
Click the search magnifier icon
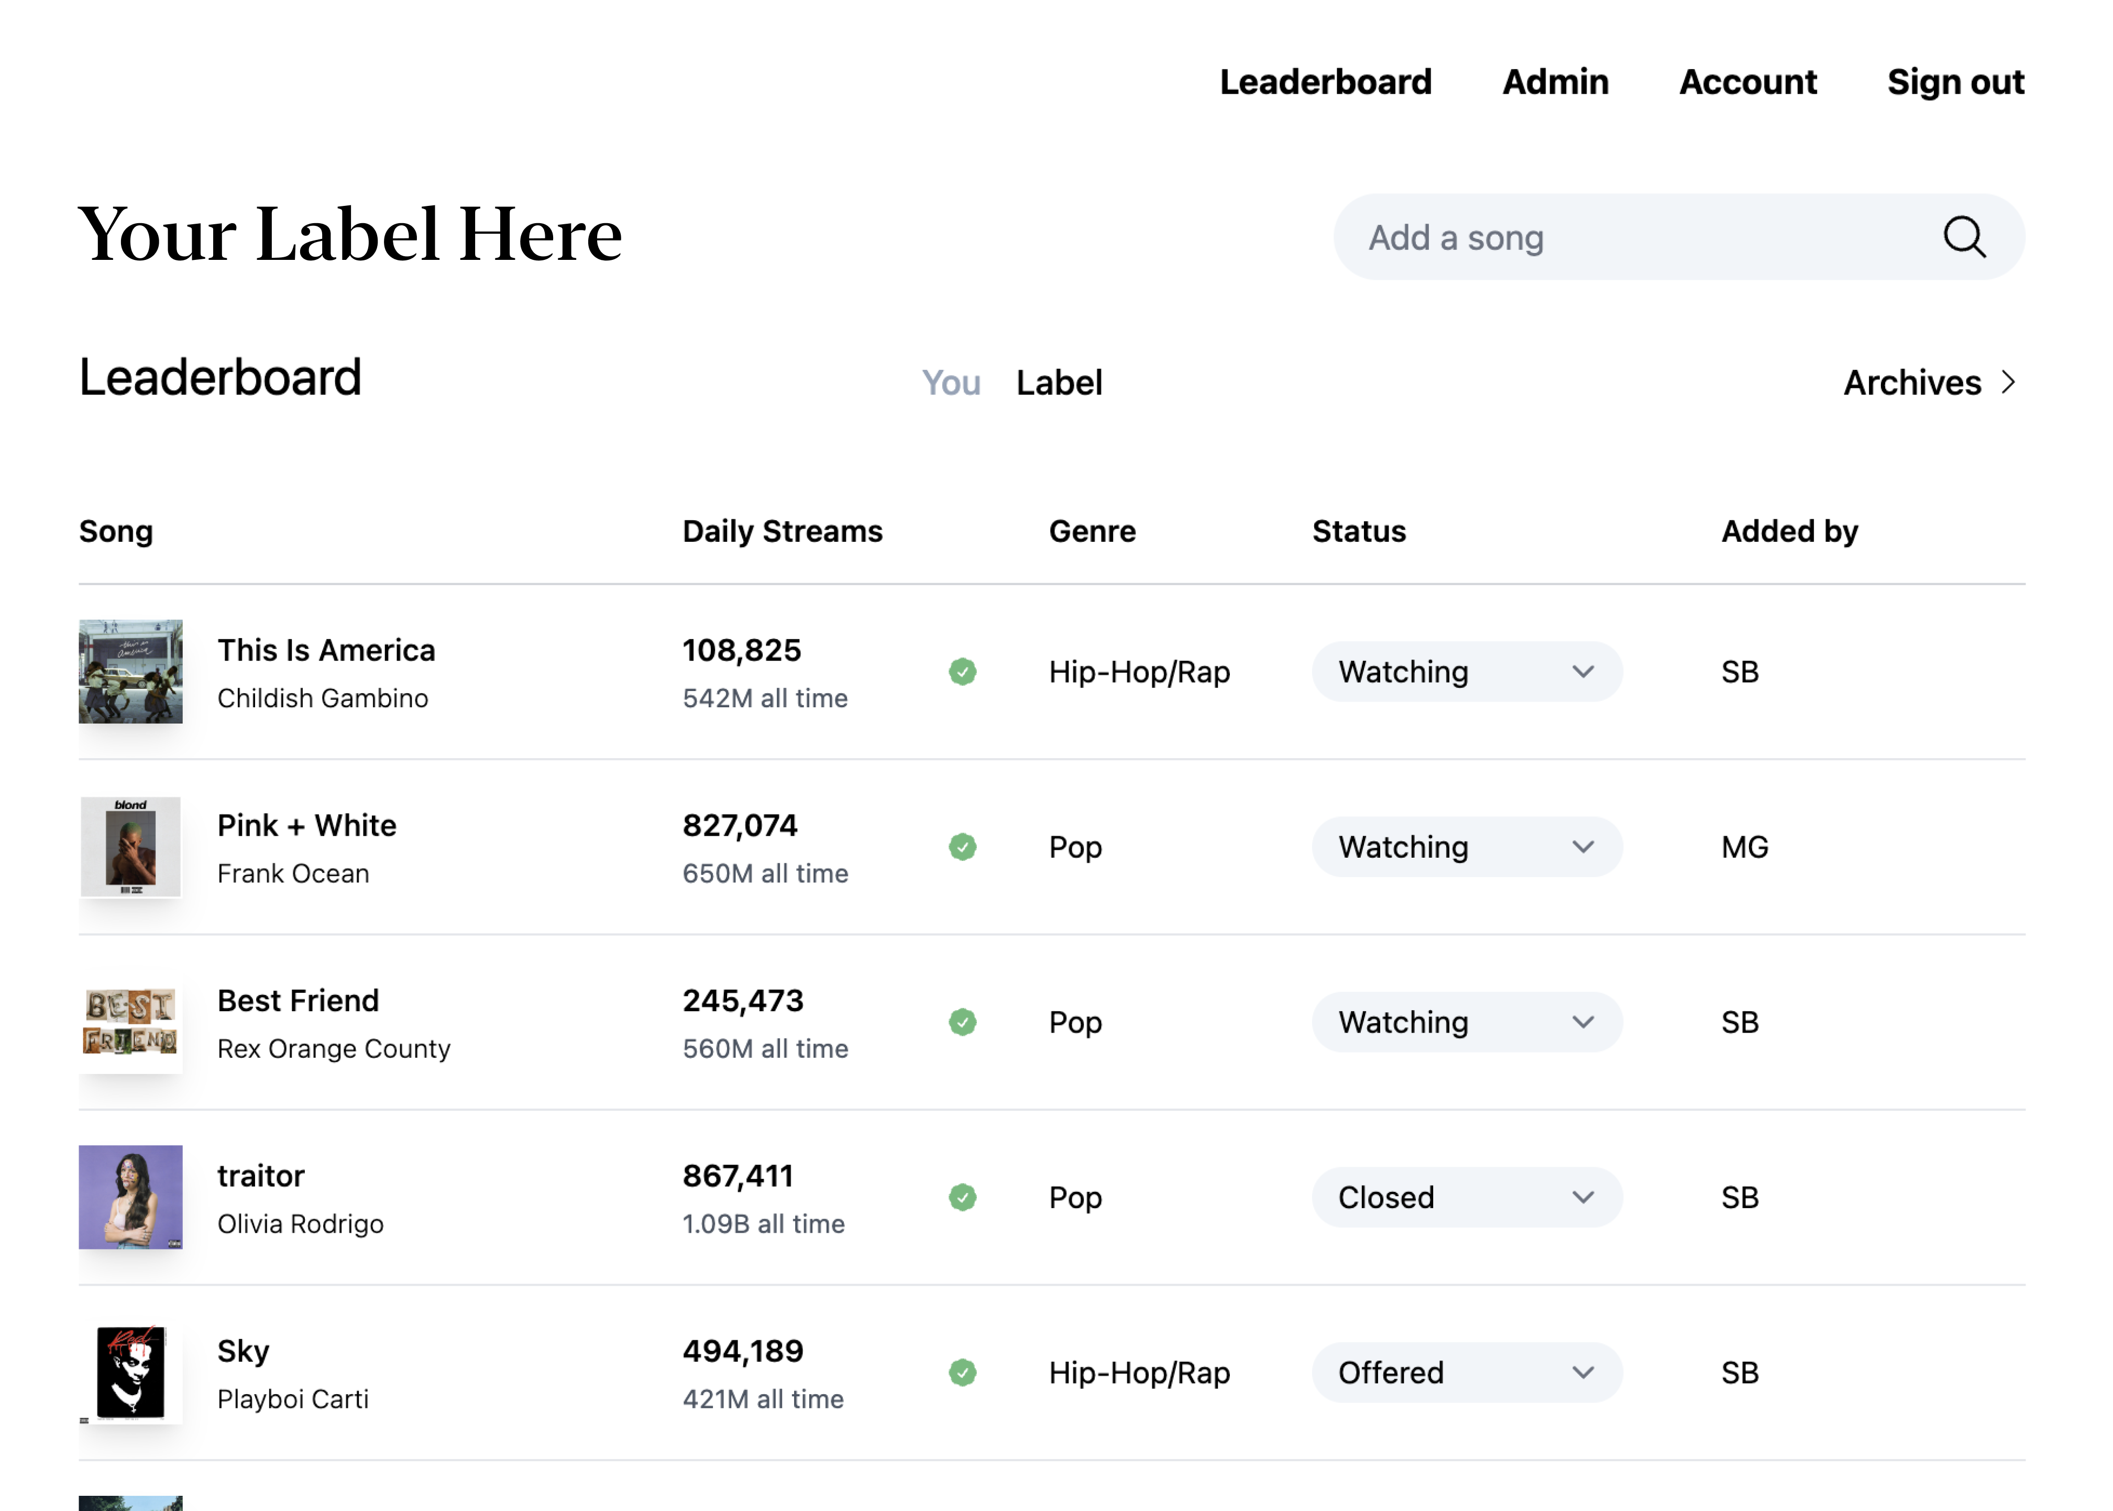(x=1963, y=237)
